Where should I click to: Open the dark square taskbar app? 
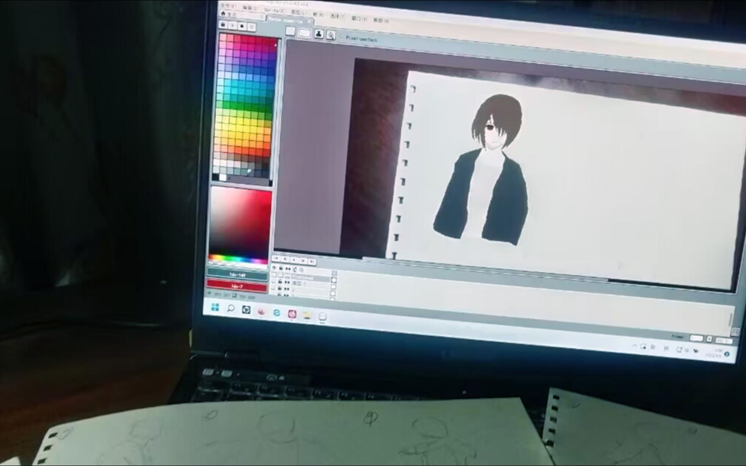click(x=246, y=309)
